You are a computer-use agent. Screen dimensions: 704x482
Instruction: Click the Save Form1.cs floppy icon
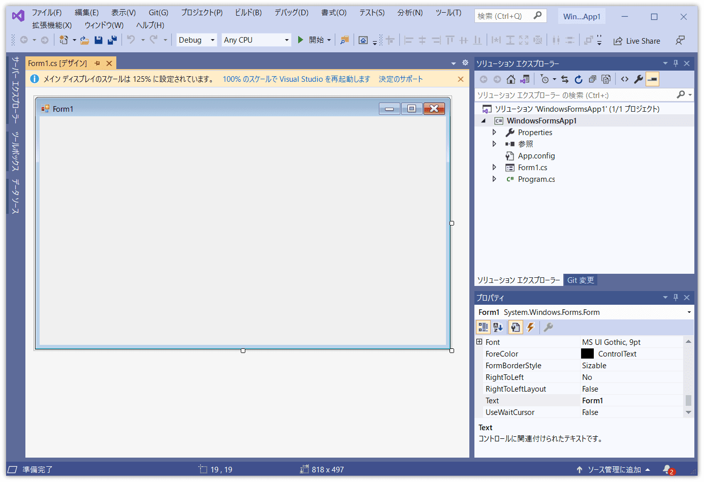[x=99, y=40]
